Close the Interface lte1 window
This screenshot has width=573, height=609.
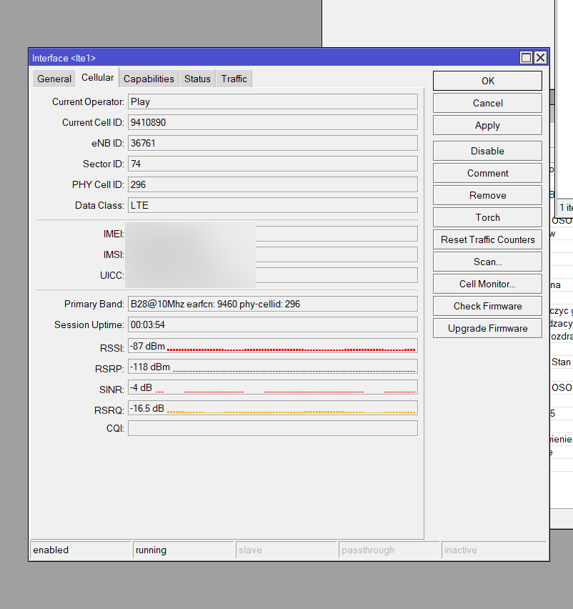pyautogui.click(x=540, y=58)
